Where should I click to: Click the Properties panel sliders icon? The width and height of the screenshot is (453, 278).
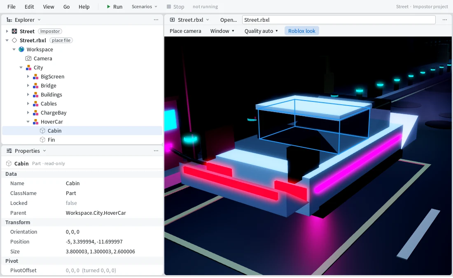pos(9,151)
